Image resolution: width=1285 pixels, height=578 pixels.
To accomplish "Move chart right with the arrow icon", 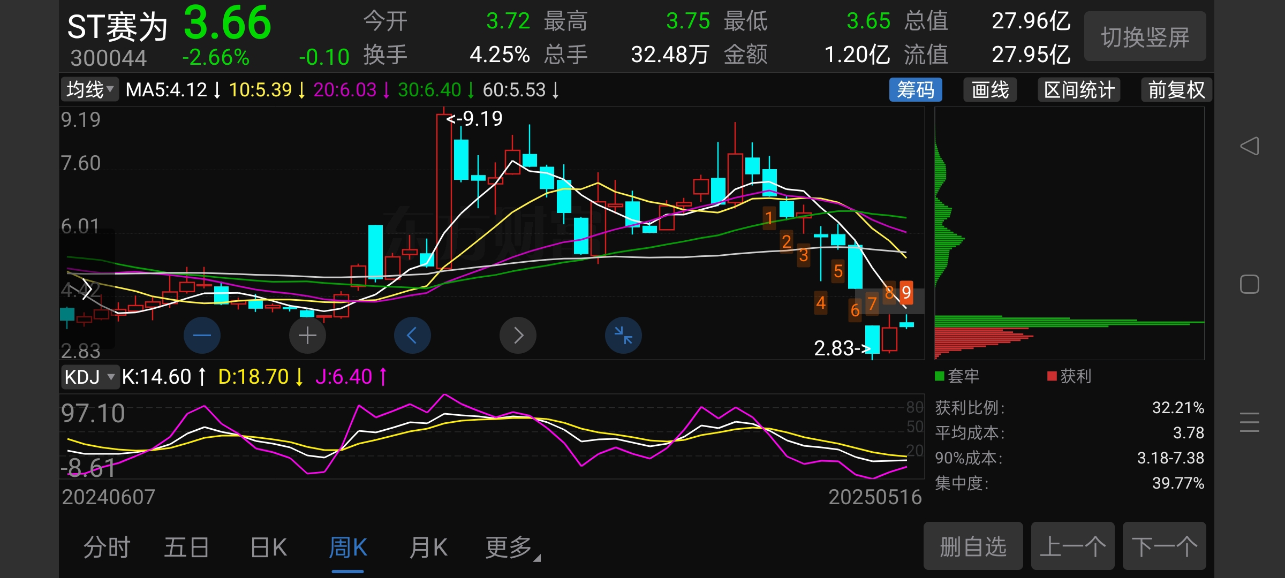I will tap(518, 336).
